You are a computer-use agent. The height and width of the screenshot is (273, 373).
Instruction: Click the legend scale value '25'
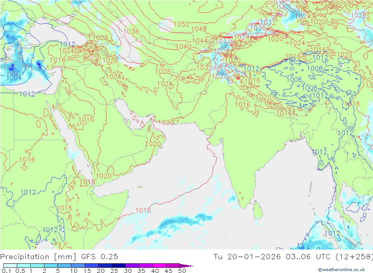pos(114,271)
